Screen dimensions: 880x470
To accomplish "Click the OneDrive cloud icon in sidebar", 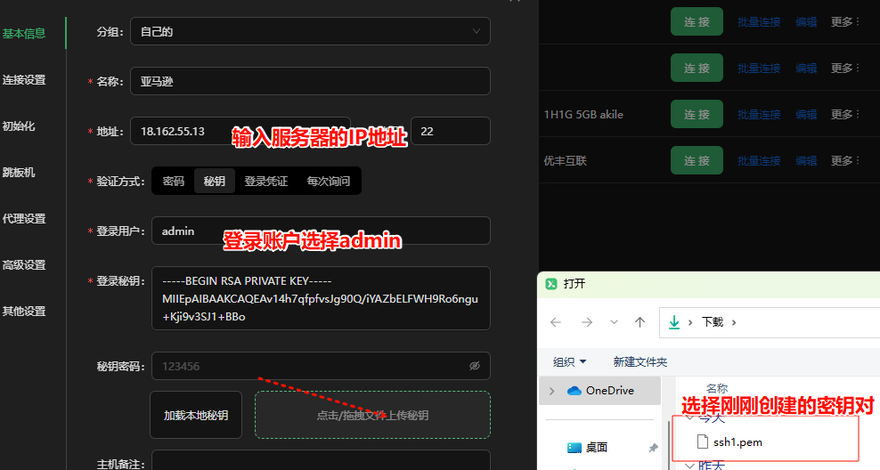I will pos(574,391).
